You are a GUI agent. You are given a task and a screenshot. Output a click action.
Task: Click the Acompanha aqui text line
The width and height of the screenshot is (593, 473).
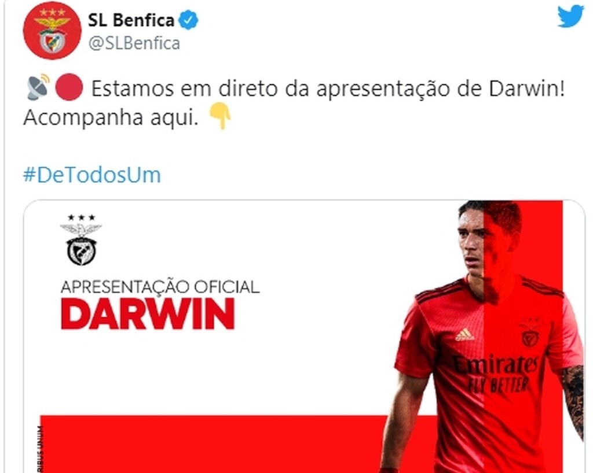pos(111,118)
